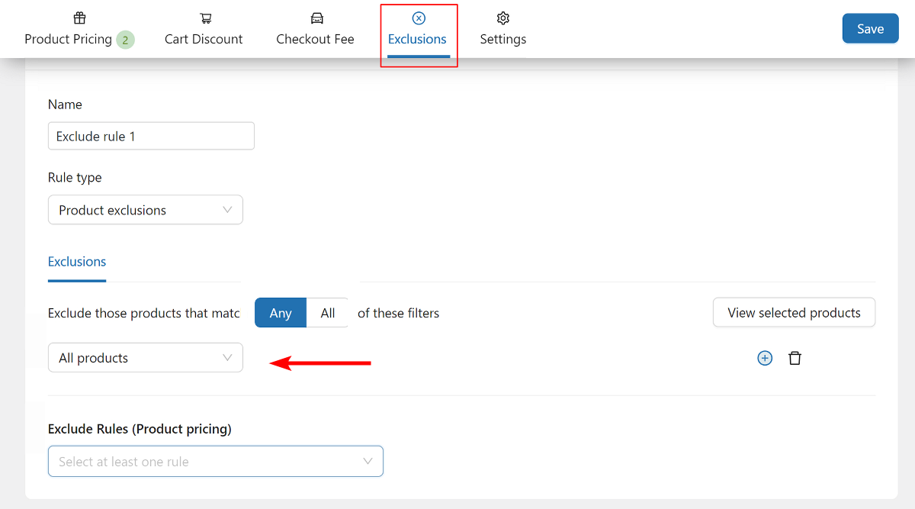Go to the Checkout Fee tab label
Viewport: 915px width, 509px height.
pos(315,39)
